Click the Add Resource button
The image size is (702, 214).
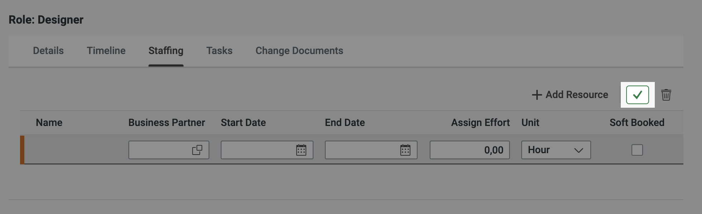[x=570, y=95]
